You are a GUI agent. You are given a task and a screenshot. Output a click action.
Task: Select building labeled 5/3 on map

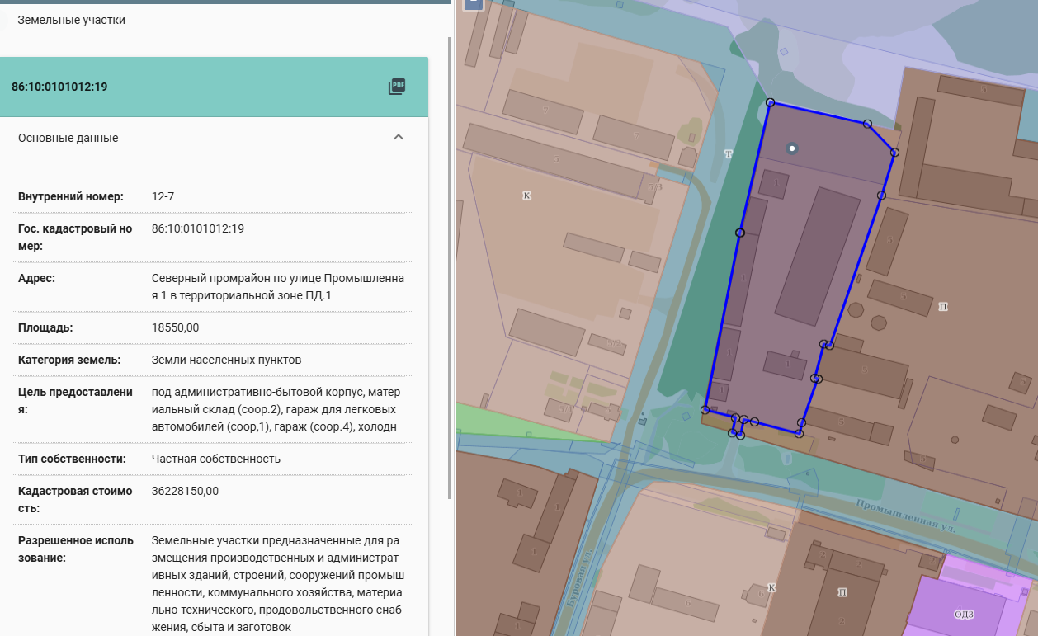[654, 187]
